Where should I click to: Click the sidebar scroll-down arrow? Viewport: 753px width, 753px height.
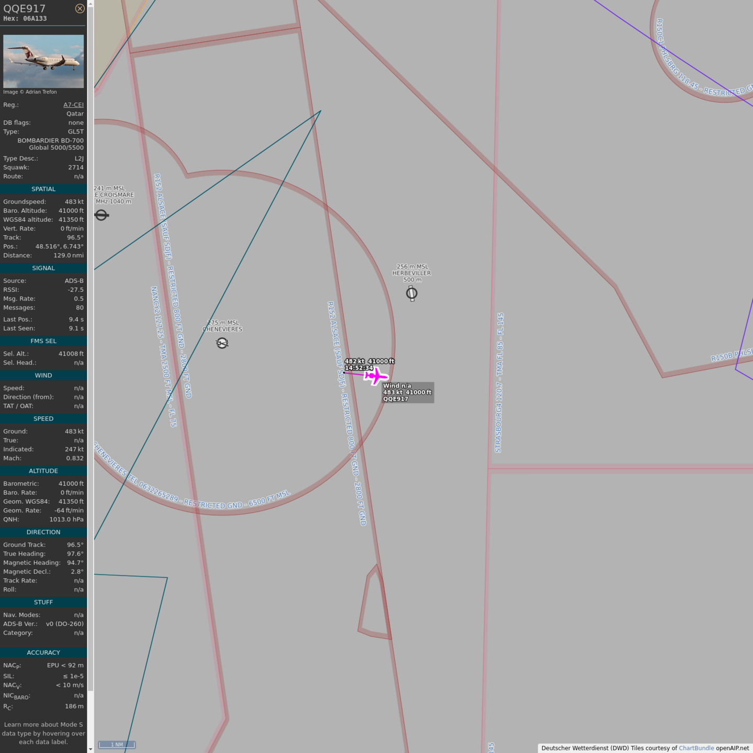tap(90, 749)
